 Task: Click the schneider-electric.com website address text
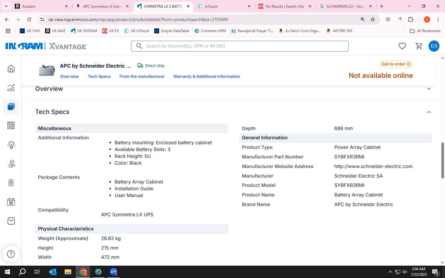pos(373,166)
